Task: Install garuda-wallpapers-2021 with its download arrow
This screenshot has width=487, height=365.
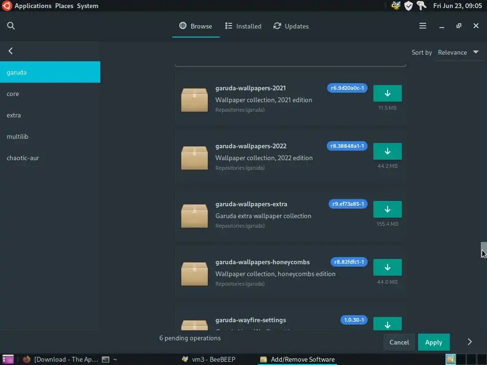Action: pos(387,93)
